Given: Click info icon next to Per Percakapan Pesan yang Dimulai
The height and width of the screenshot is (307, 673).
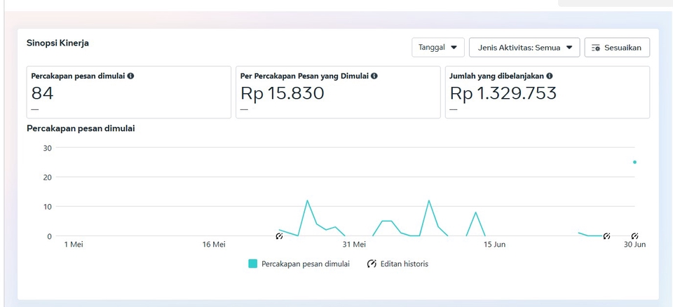Looking at the screenshot, I should 374,76.
